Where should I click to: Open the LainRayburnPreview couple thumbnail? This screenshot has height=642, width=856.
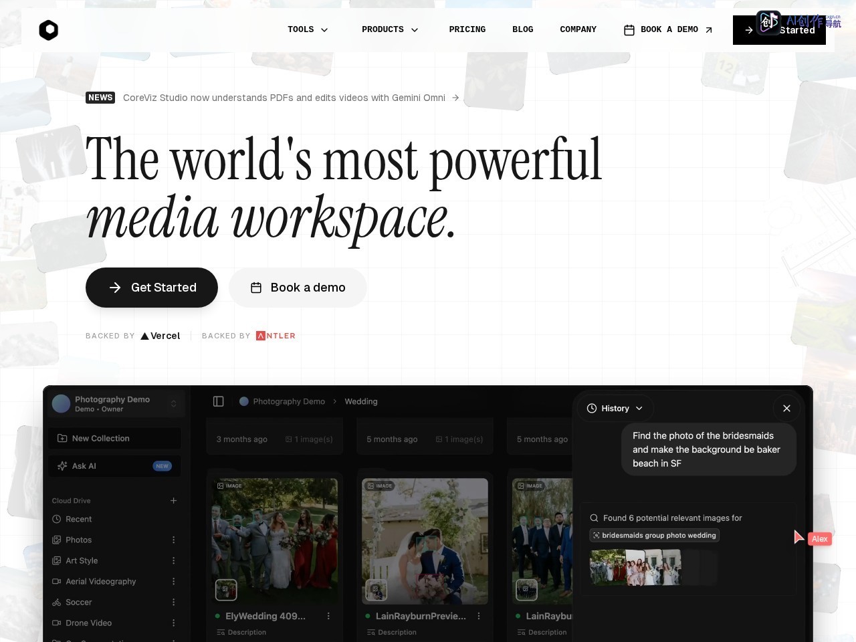coord(425,541)
